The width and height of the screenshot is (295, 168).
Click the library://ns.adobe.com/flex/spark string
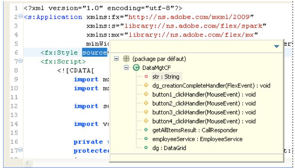[193, 26]
